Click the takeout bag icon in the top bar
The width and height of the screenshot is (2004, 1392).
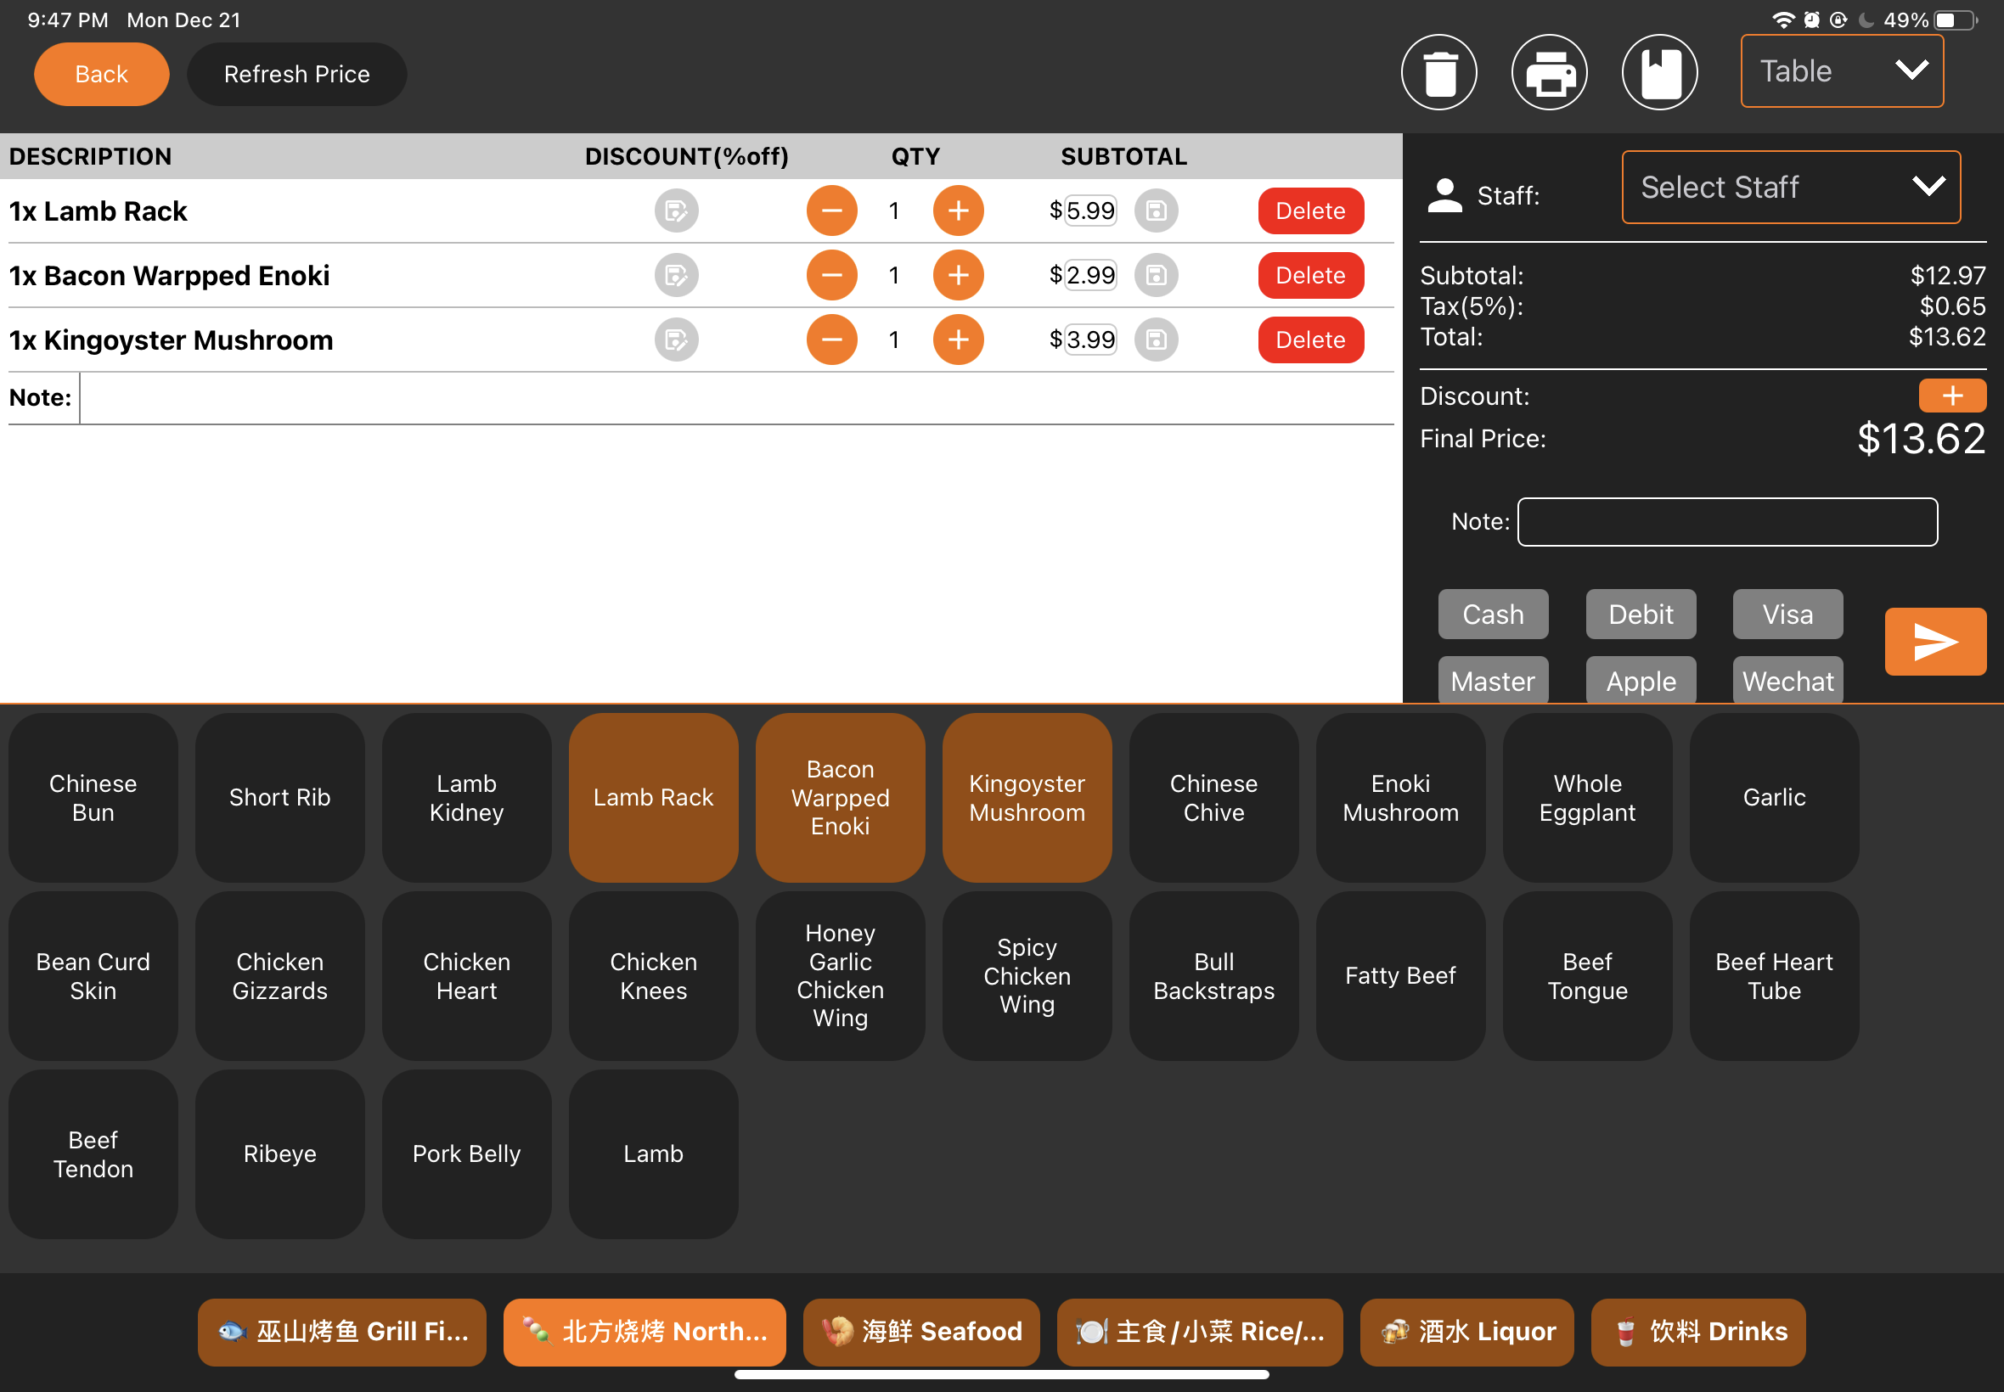pos(1658,72)
